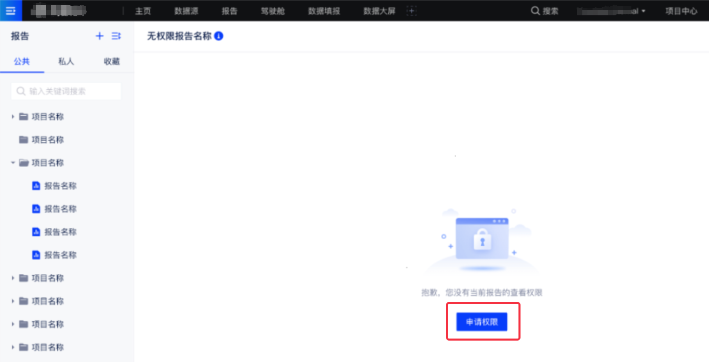Click the dashed plus box after 数据大屏
This screenshot has width=709, height=362.
412,11
